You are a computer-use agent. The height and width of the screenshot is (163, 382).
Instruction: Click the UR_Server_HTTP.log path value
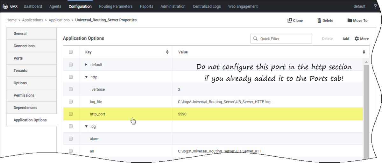(x=224, y=102)
